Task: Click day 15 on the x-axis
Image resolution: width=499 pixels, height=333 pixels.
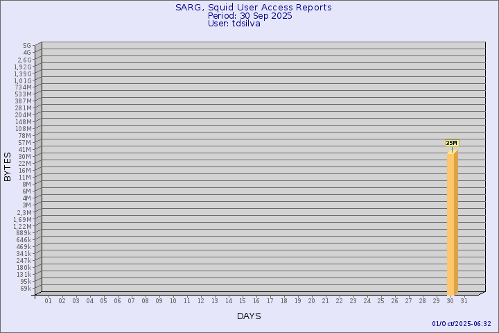Action: pyautogui.click(x=243, y=300)
